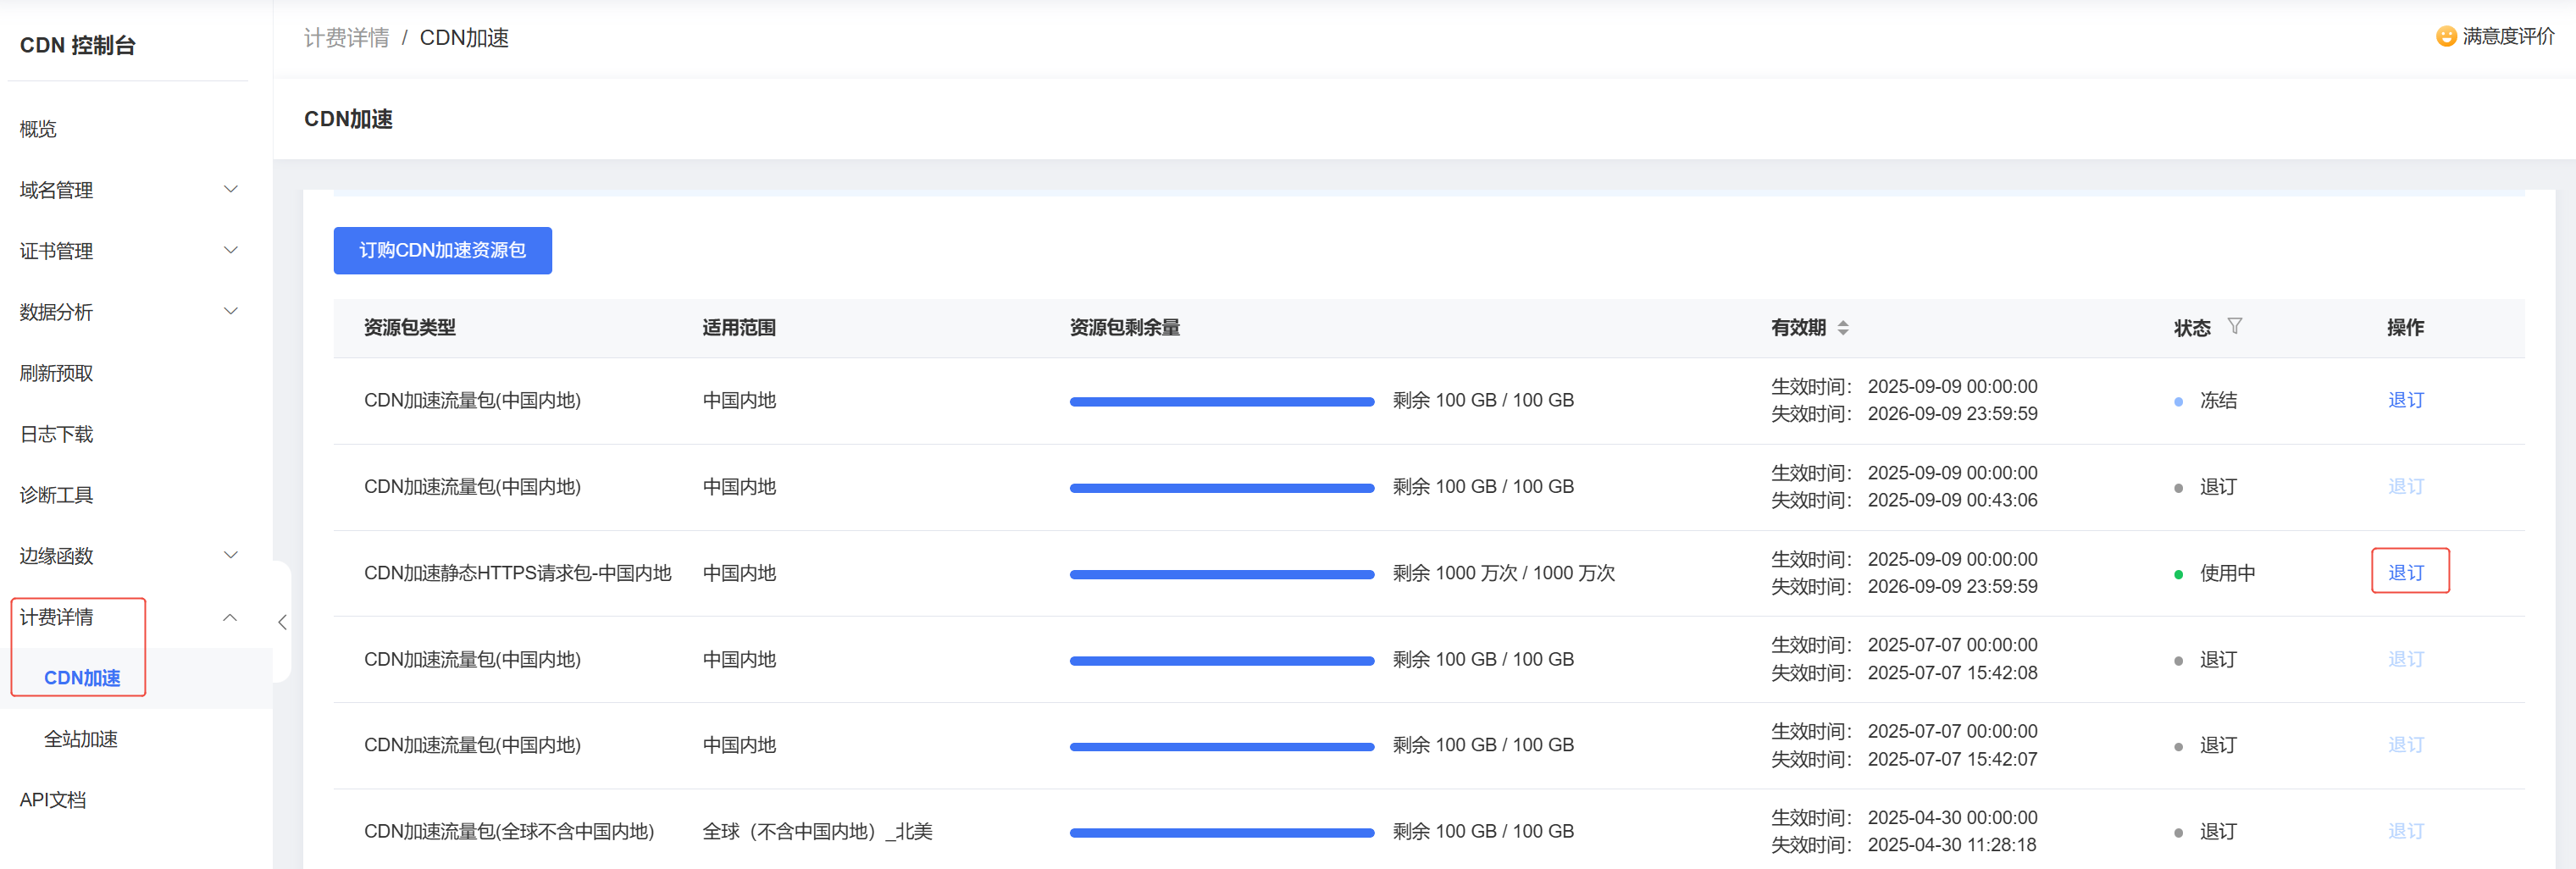Click CDN加速 breadcrumb current page
2576x869 pixels.
[464, 38]
